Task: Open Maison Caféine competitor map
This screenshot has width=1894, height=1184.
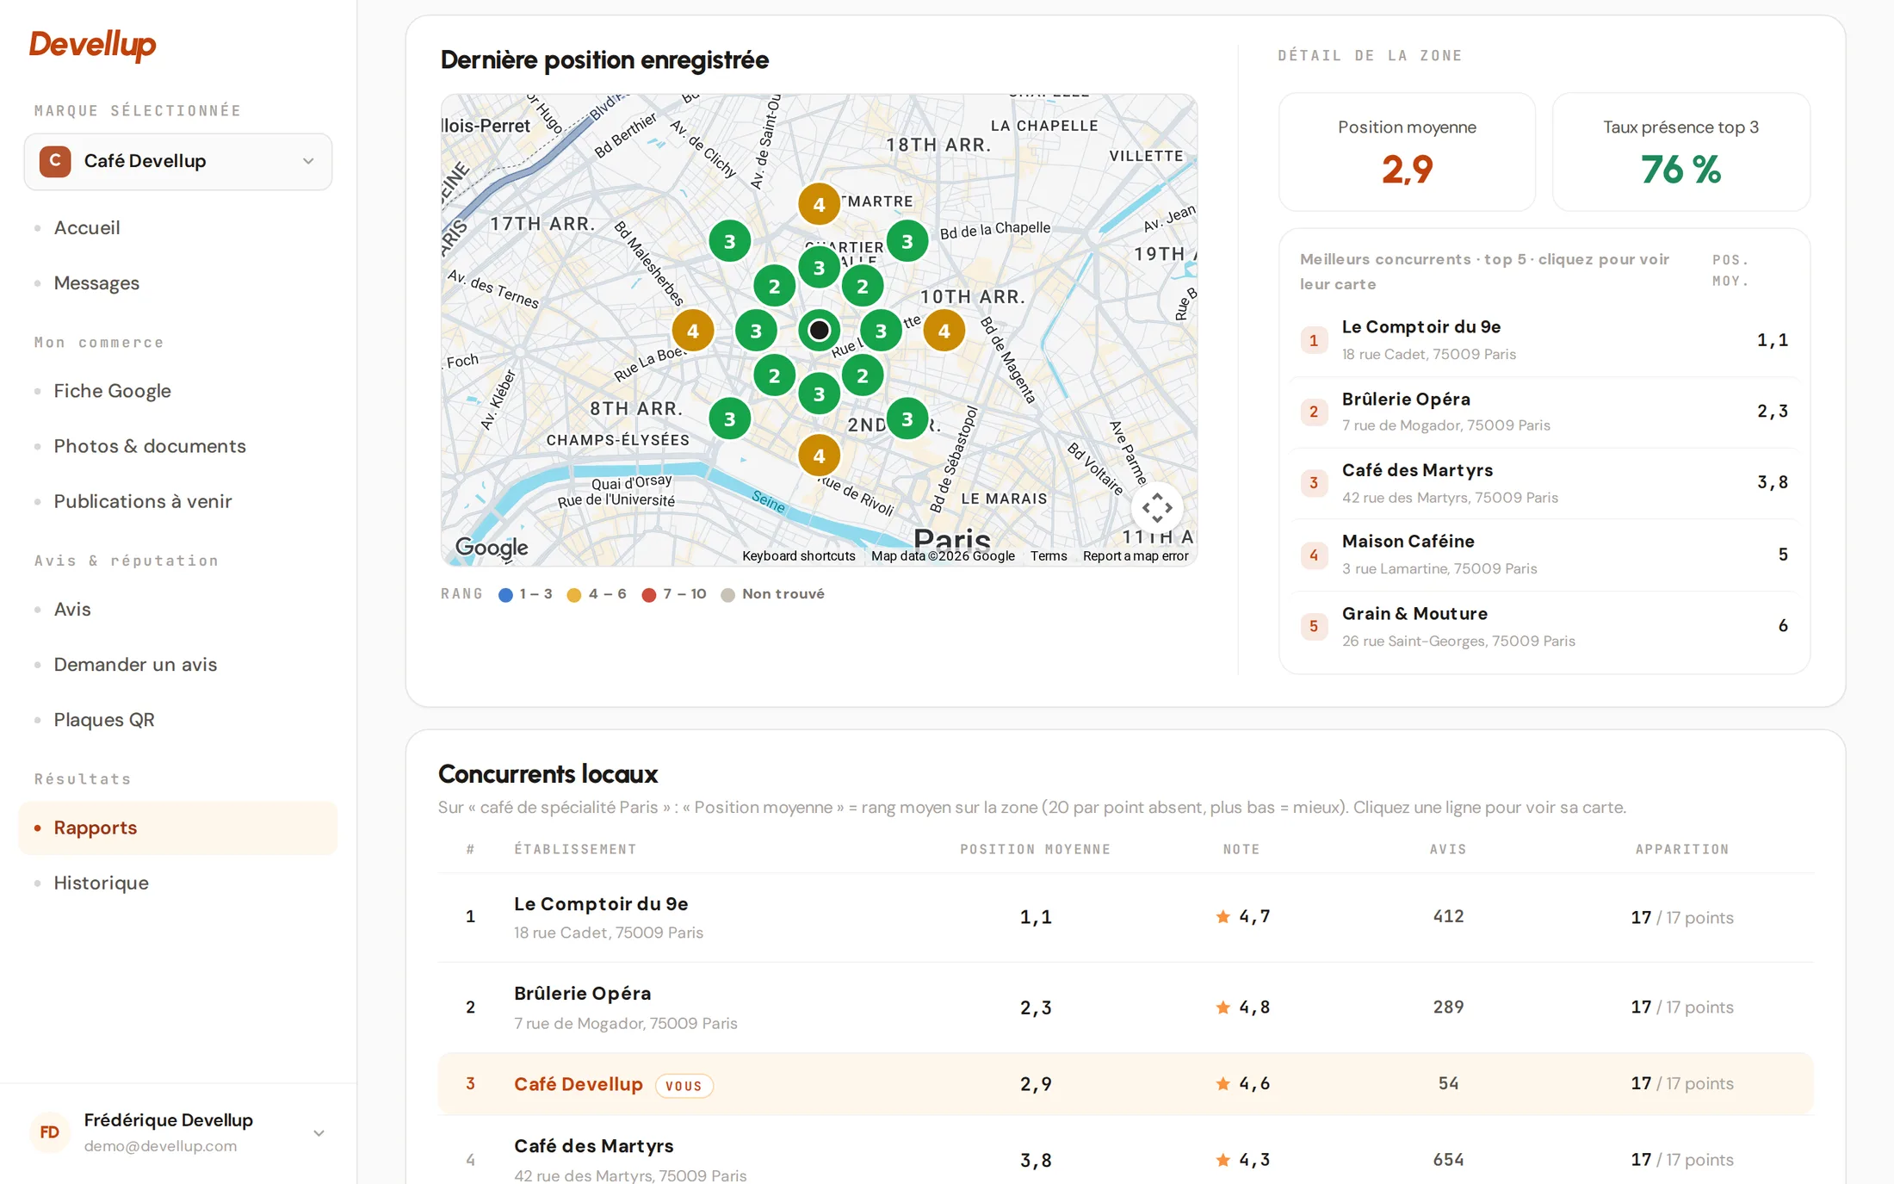Action: pos(1544,555)
